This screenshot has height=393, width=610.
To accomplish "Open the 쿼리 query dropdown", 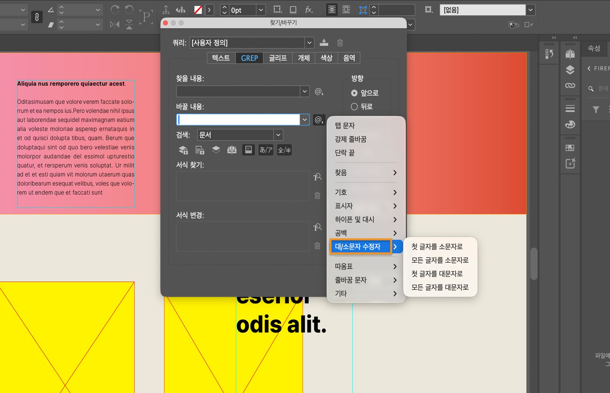I will 310,43.
